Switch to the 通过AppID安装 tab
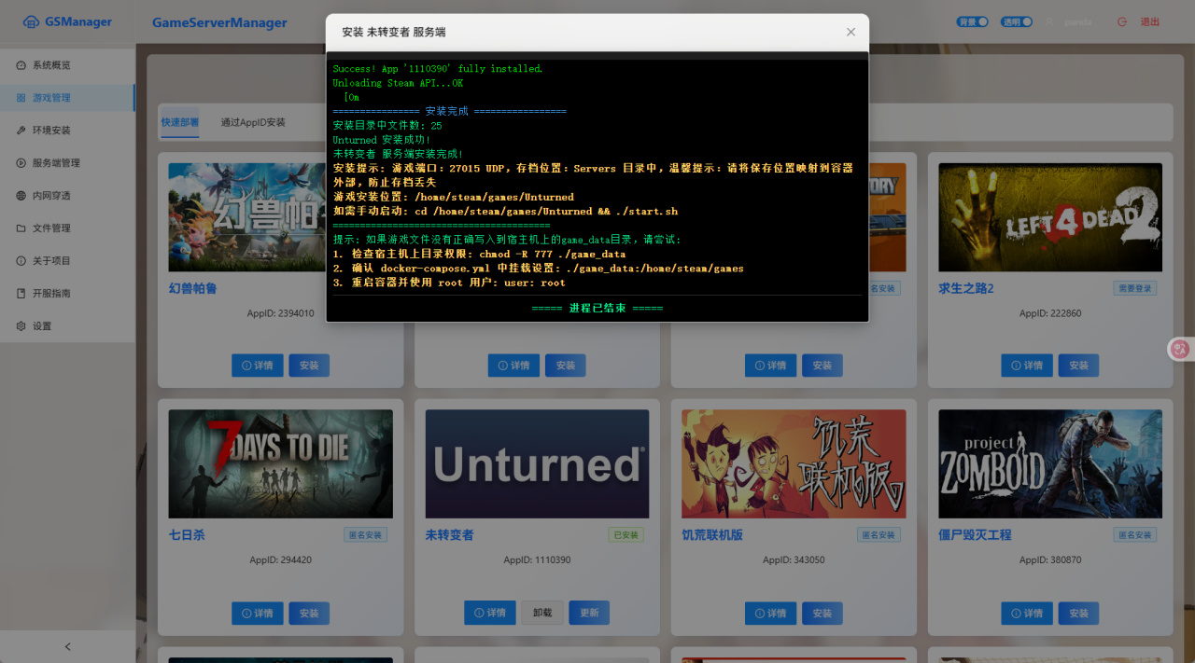Image resolution: width=1195 pixels, height=663 pixels. pos(253,122)
